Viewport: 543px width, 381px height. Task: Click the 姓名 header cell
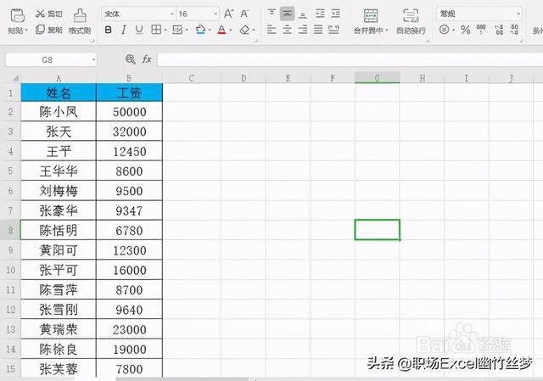(x=59, y=92)
